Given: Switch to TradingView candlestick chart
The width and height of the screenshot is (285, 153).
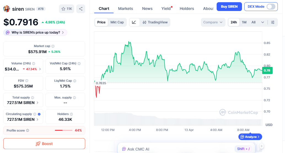Looking at the screenshot, I should click(155, 22).
